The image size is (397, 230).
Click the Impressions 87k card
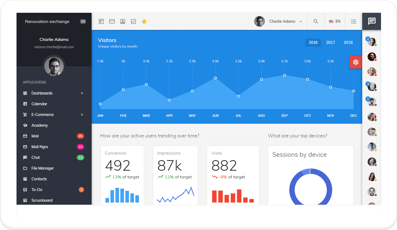pos(175,175)
